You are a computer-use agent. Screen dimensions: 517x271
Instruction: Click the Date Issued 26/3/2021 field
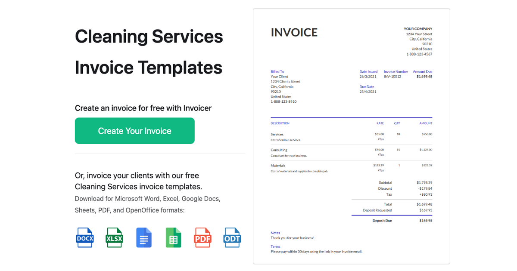point(368,76)
